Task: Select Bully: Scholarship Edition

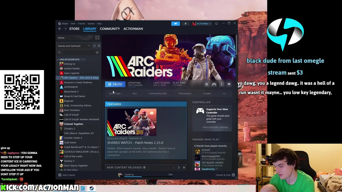Action: click(77, 106)
